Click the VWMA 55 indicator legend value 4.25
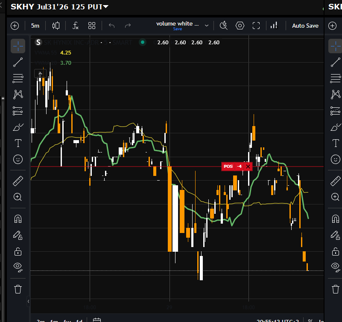This screenshot has height=322, width=342. coord(66,53)
